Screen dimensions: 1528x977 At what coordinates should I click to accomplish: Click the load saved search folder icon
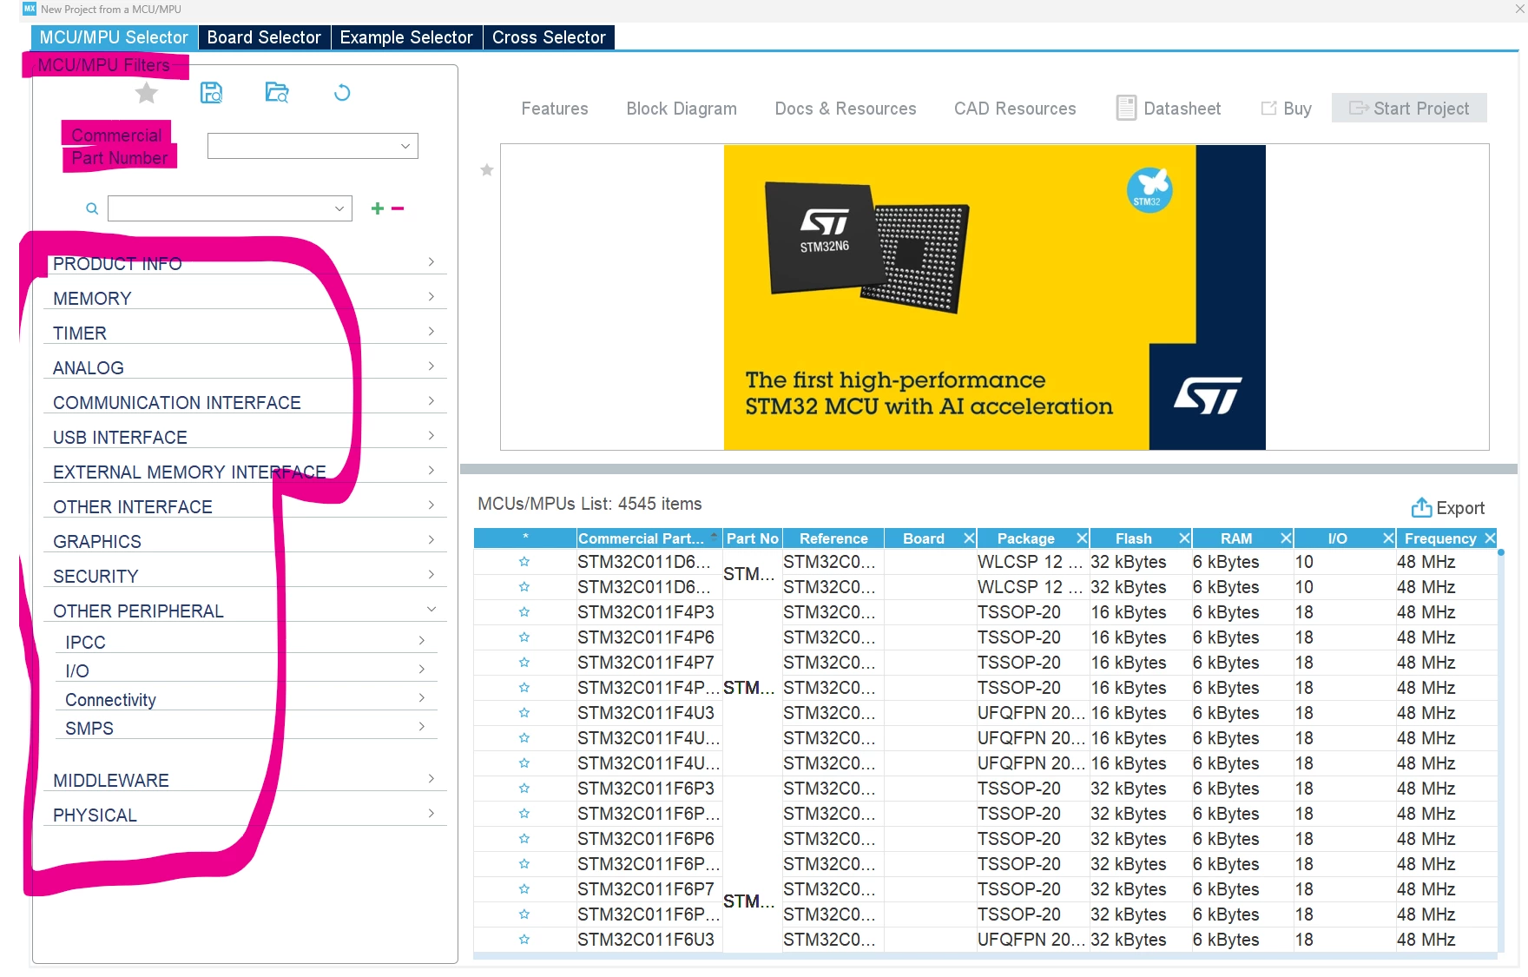(x=277, y=93)
